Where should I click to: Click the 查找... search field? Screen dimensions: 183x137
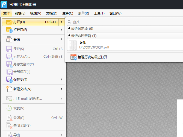[x=125, y=22]
